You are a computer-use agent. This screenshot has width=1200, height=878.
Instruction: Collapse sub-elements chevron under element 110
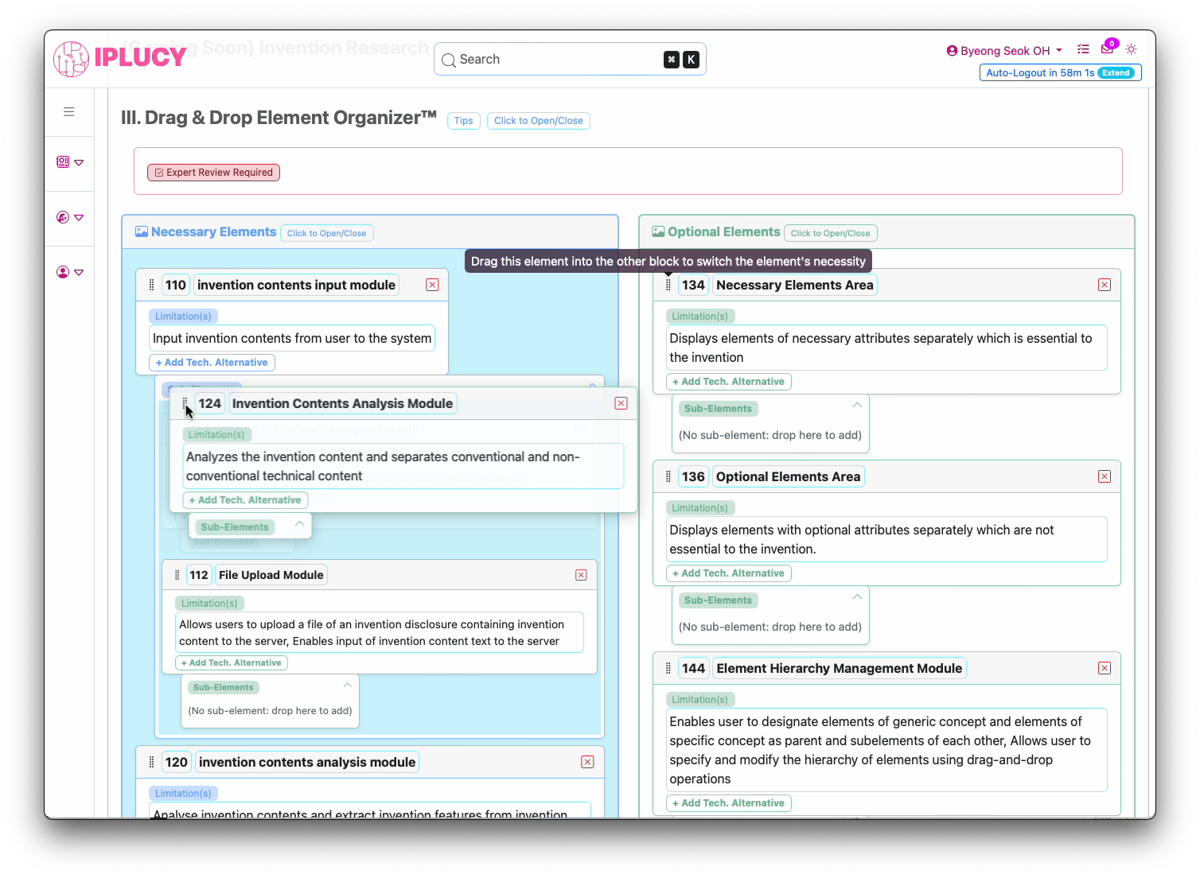[x=592, y=385]
